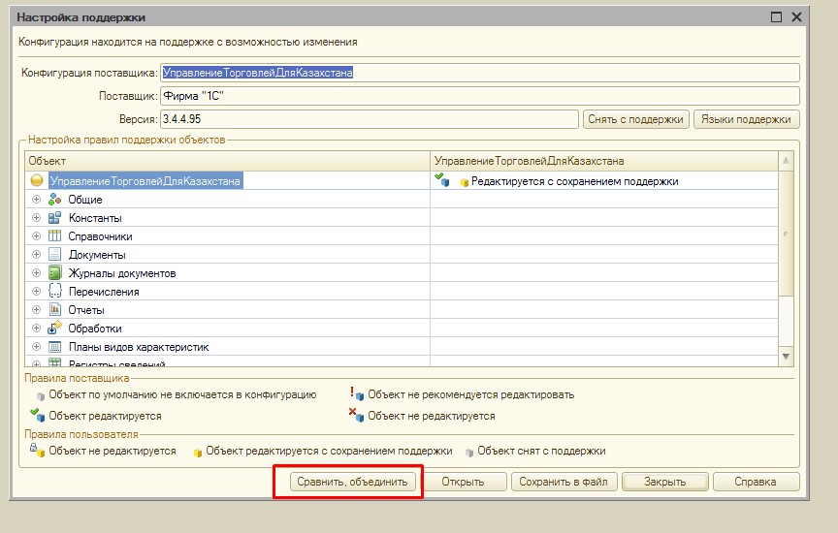The height and width of the screenshot is (533, 838).
Task: Click the Константы tree icon
Action: (54, 218)
